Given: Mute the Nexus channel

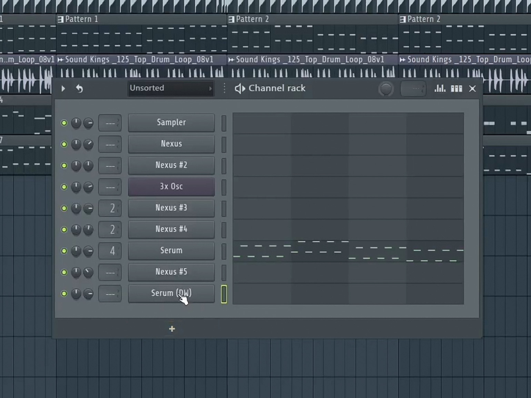Looking at the screenshot, I should point(64,144).
